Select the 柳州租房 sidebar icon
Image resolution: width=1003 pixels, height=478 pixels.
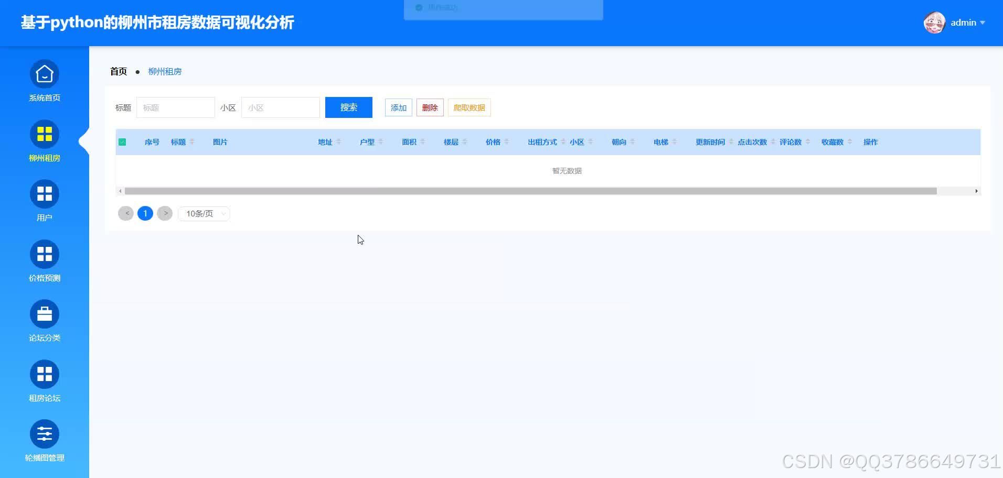(44, 134)
